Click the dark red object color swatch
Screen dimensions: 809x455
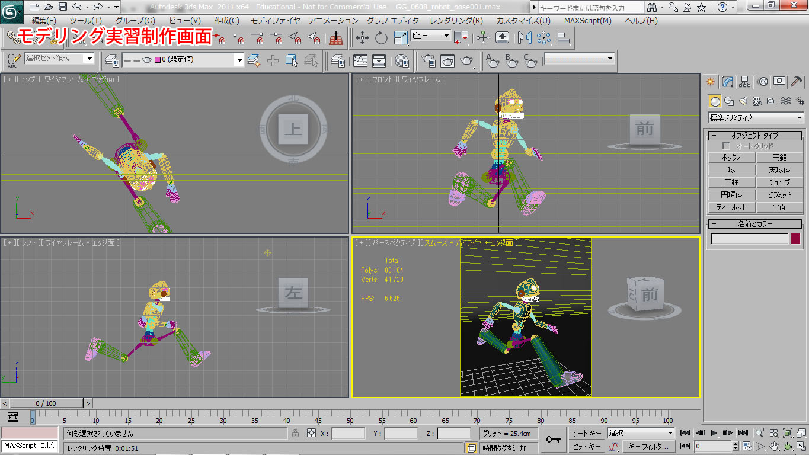point(795,239)
